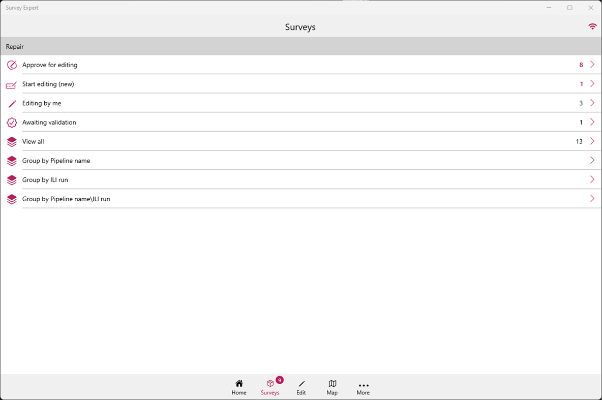This screenshot has height=400, width=602.
Task: Click the View all layers icon
Action: [x=12, y=142]
